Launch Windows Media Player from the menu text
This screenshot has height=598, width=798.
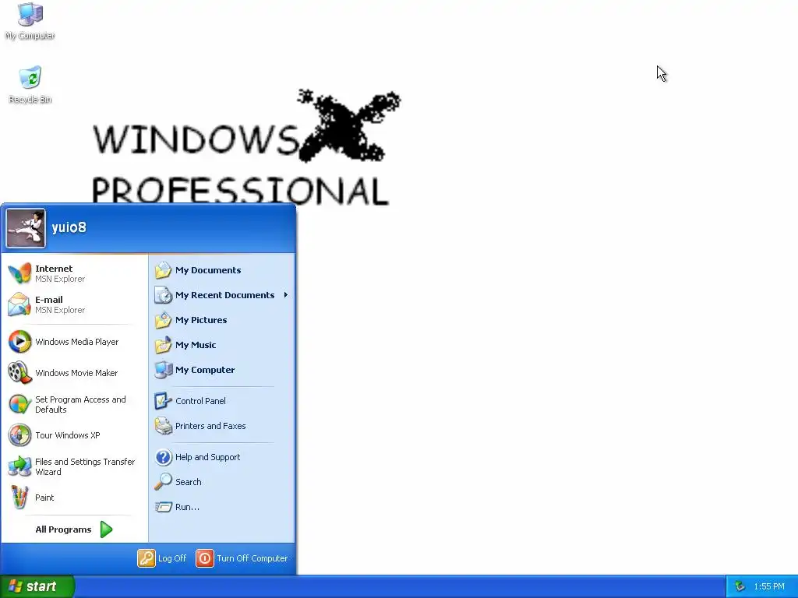click(x=77, y=342)
